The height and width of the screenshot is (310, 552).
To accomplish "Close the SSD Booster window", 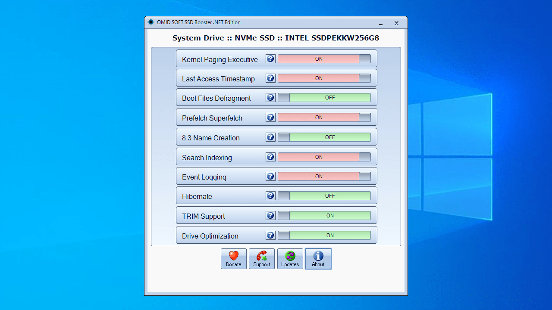I will (396, 23).
